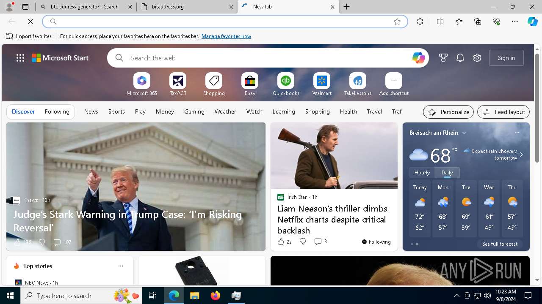Open the Feed layout options
542x304 pixels.
[x=503, y=112]
